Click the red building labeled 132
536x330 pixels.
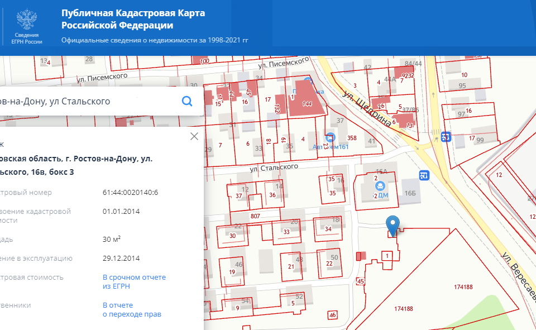pos(280,104)
